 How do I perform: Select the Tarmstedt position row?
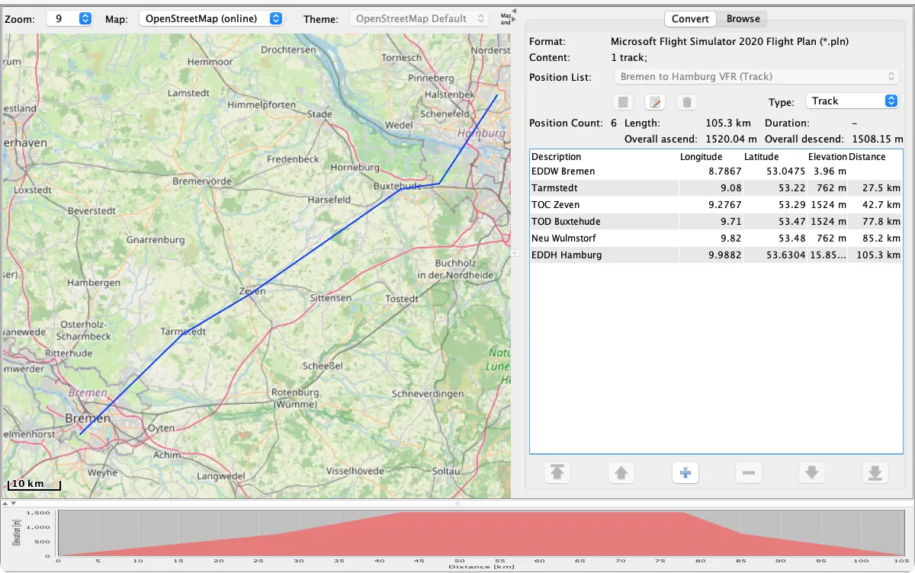pyautogui.click(x=716, y=188)
